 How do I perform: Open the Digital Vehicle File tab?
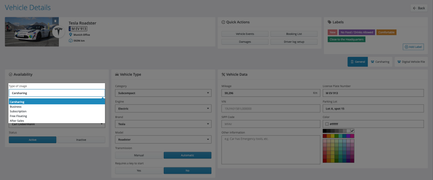[411, 62]
